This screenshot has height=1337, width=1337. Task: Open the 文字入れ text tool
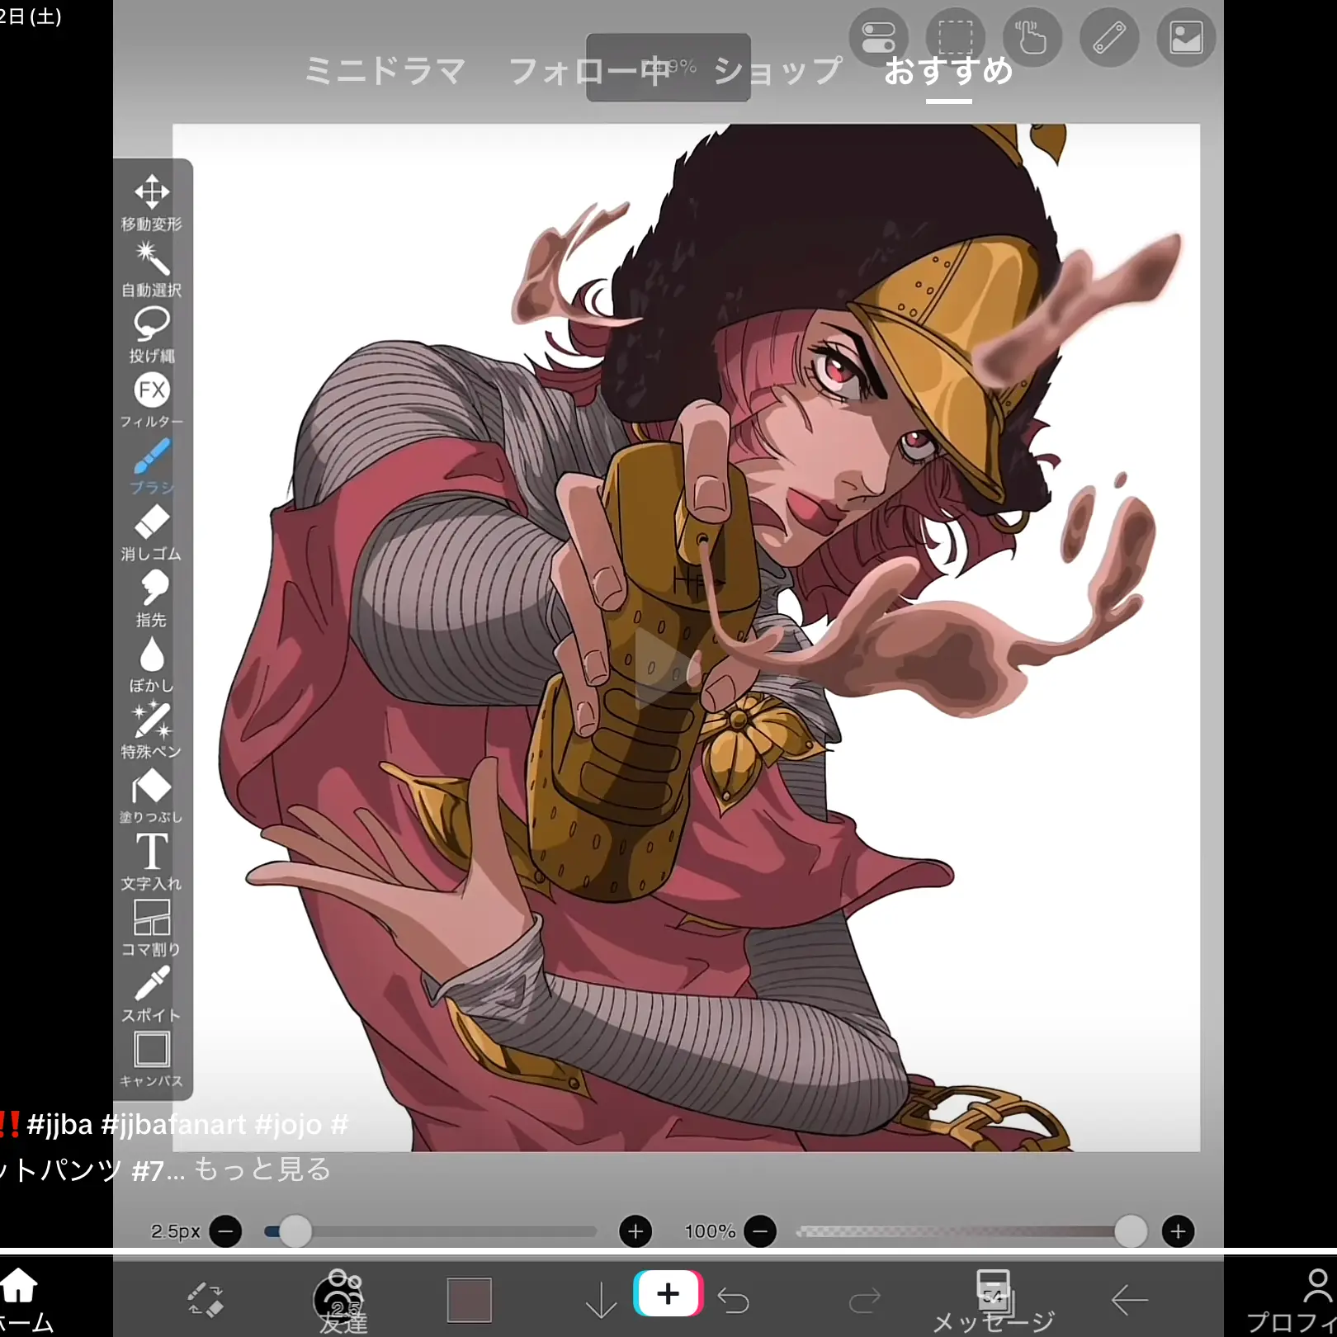pos(152,862)
